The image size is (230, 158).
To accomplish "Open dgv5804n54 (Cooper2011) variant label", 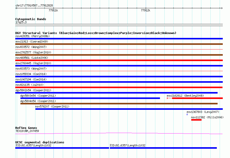I will pyautogui.click(x=38, y=101).
